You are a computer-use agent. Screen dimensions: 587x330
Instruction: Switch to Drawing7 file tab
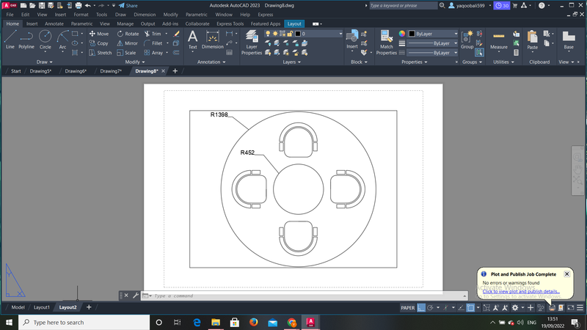[111, 71]
